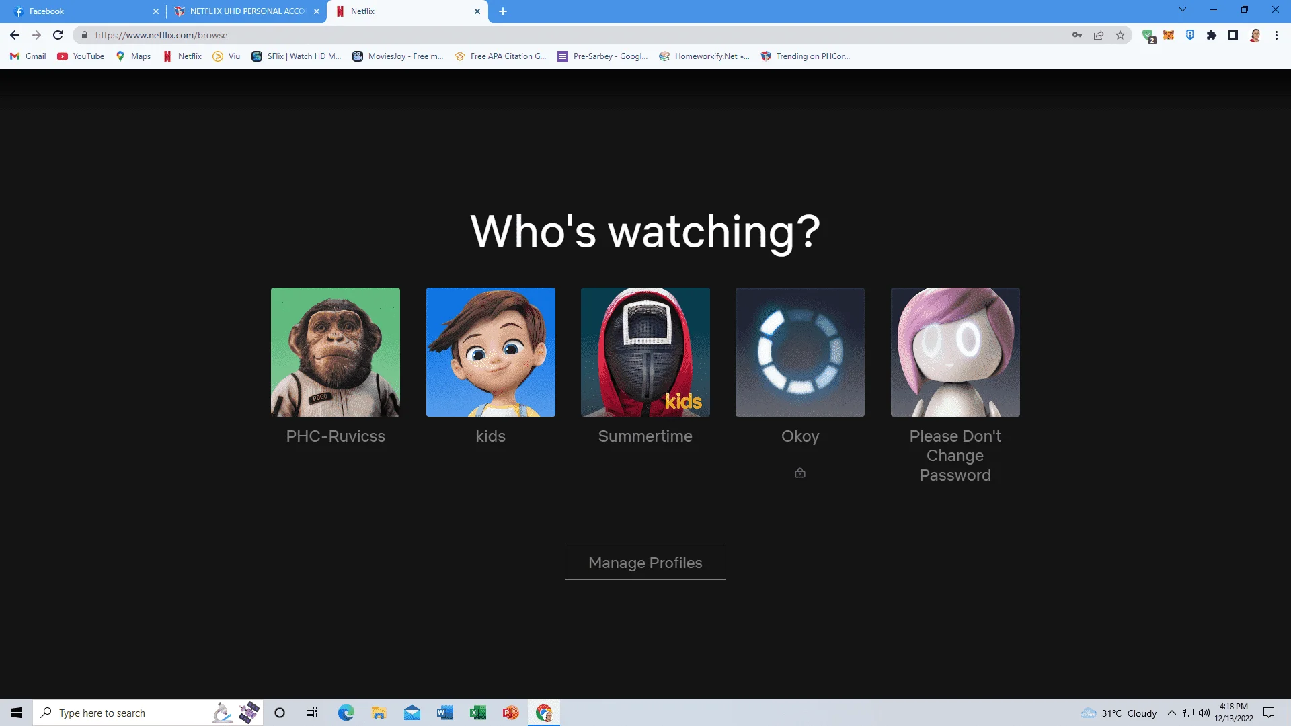The height and width of the screenshot is (726, 1291).
Task: Open the Chrome profile avatar
Action: tap(1255, 35)
